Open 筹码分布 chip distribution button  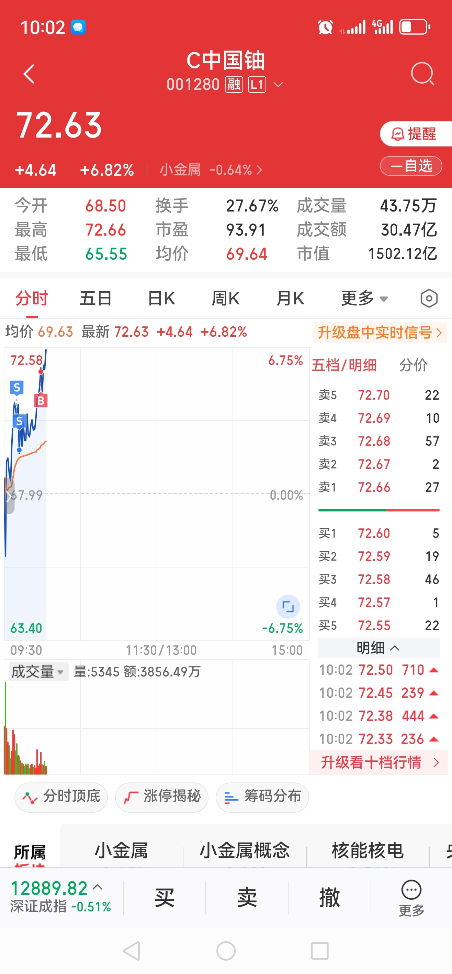[262, 798]
